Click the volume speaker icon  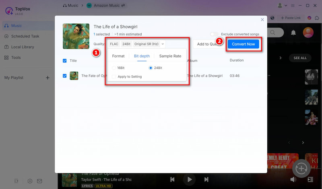point(293,179)
